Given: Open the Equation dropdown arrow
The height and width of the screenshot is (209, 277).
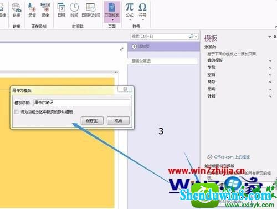Looking at the screenshot, I should tap(130, 19).
